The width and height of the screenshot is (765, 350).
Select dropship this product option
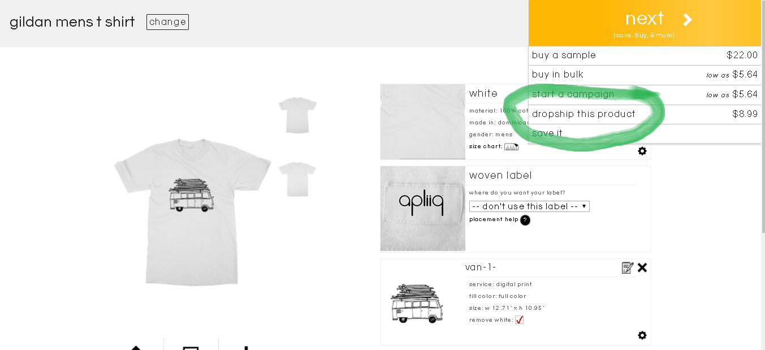pyautogui.click(x=645, y=114)
